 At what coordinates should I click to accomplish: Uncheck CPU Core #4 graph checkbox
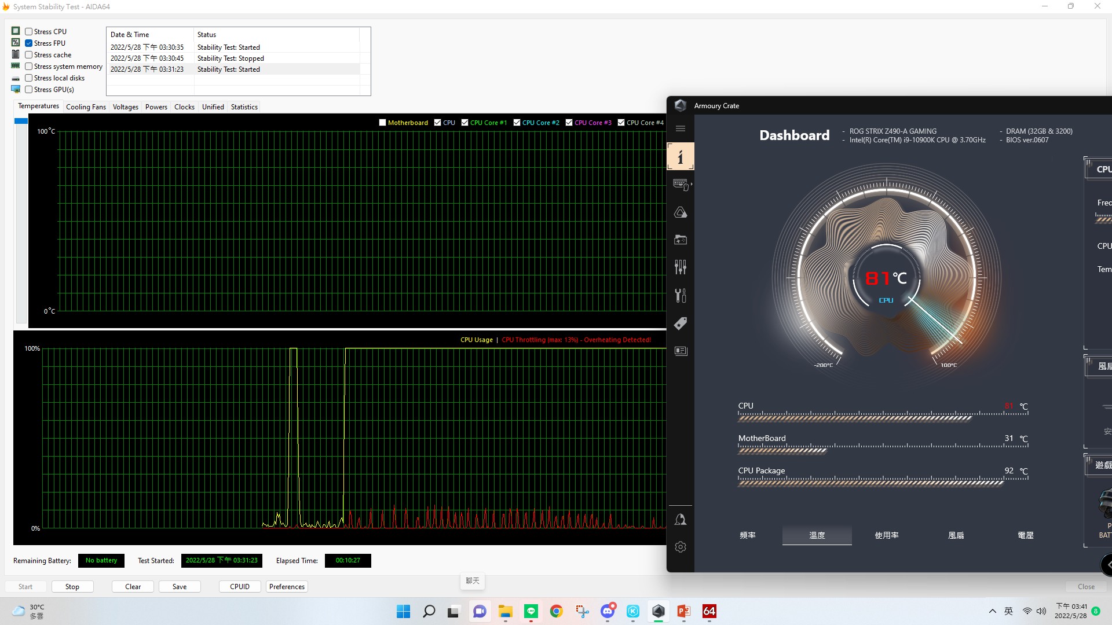click(x=621, y=123)
